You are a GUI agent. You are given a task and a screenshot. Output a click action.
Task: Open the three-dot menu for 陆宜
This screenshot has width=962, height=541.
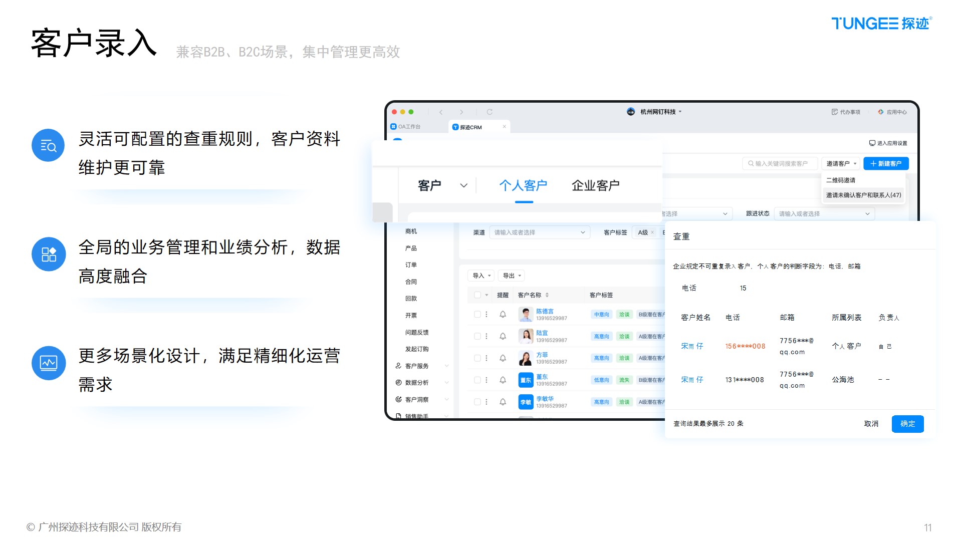[487, 336]
